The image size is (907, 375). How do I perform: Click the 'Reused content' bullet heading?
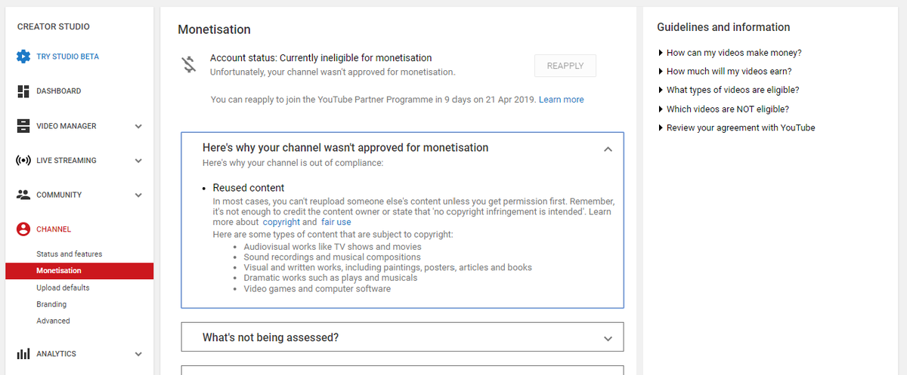249,188
